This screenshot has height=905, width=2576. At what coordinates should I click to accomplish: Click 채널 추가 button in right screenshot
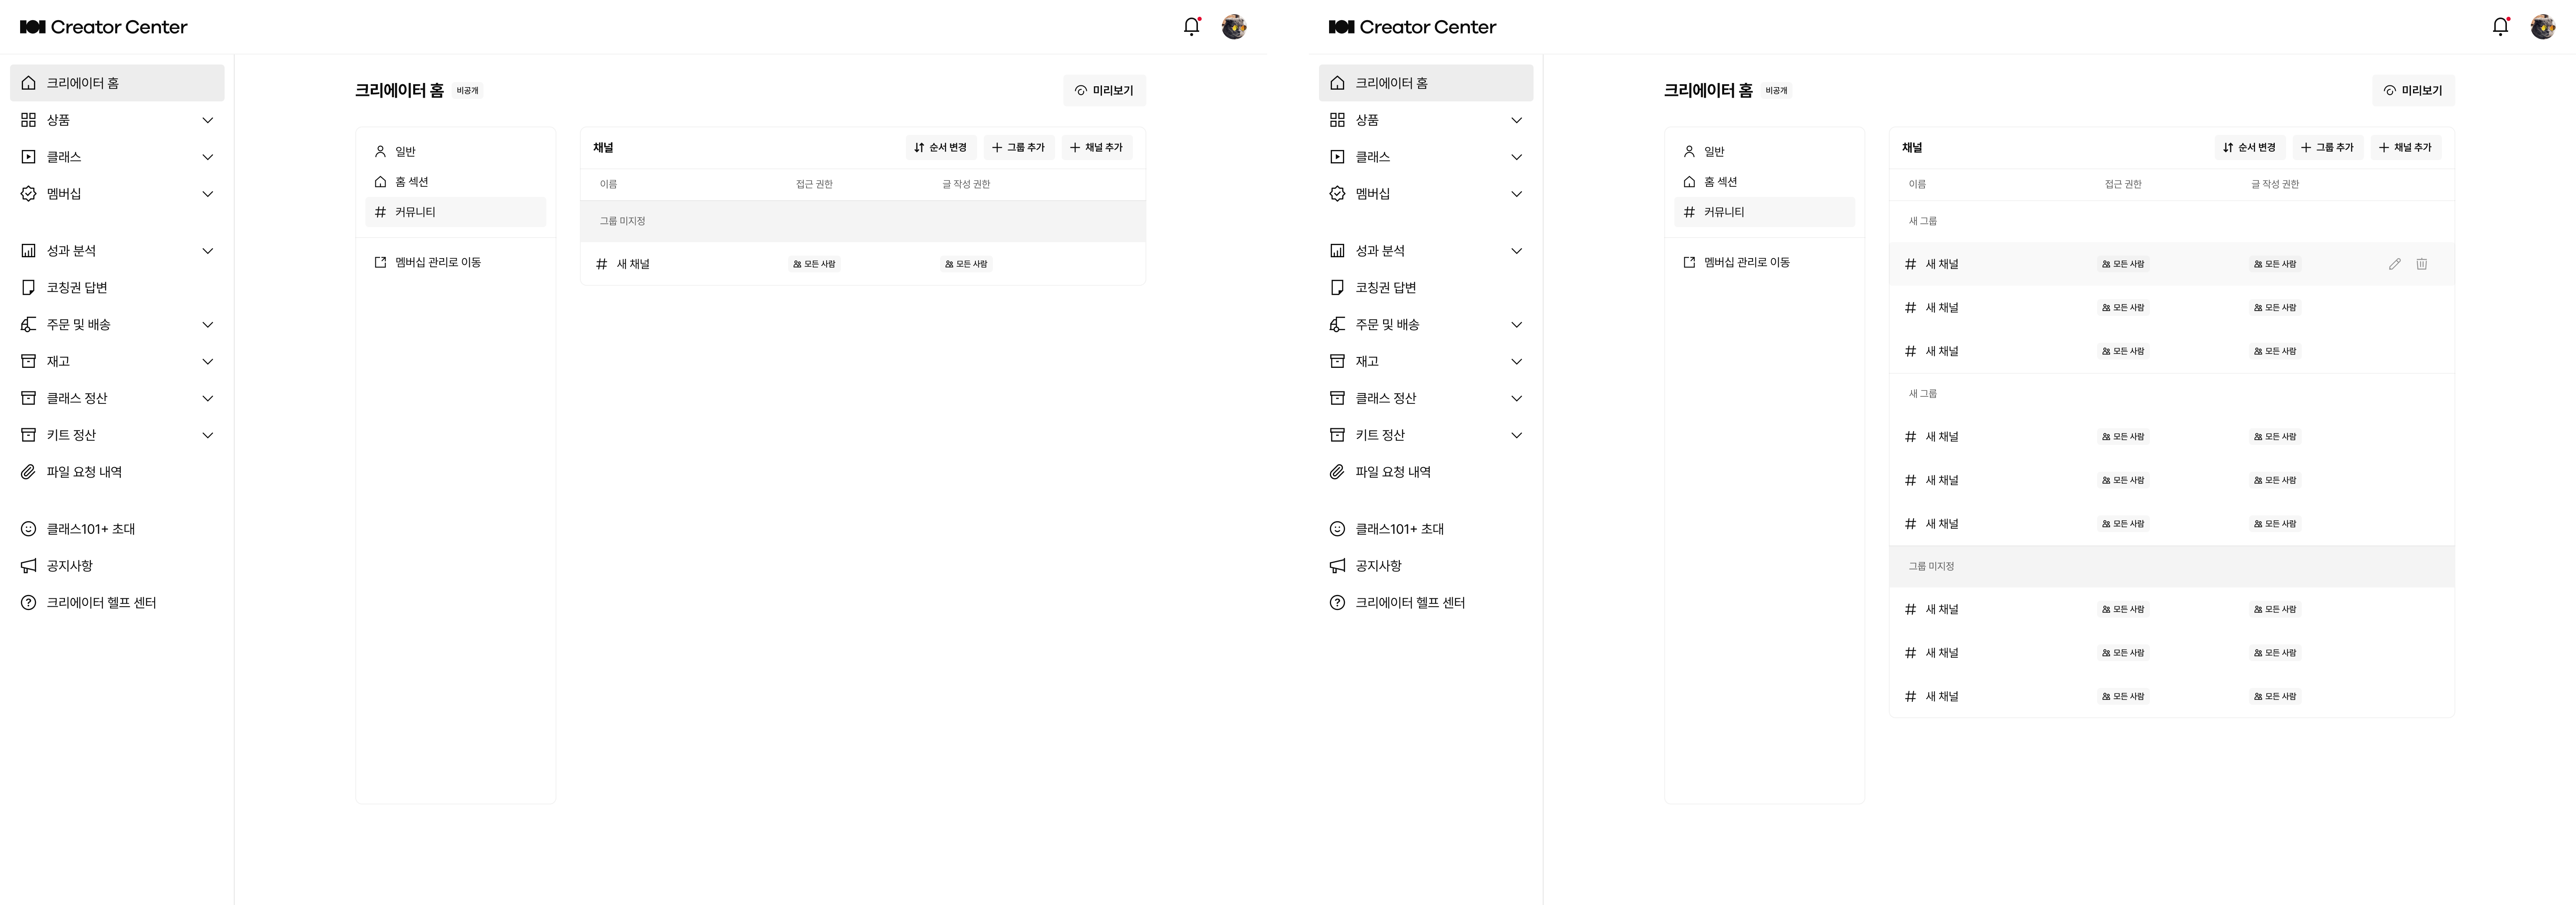tap(2405, 148)
